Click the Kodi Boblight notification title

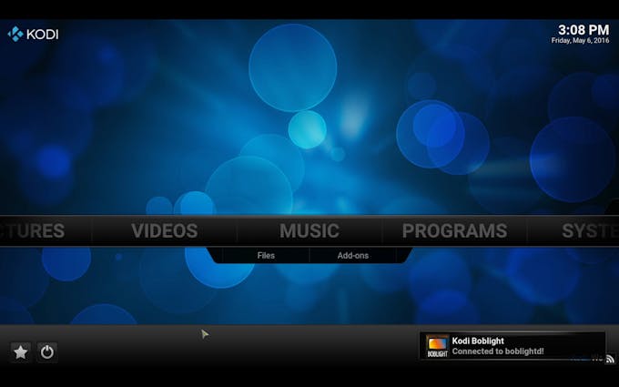coord(478,341)
